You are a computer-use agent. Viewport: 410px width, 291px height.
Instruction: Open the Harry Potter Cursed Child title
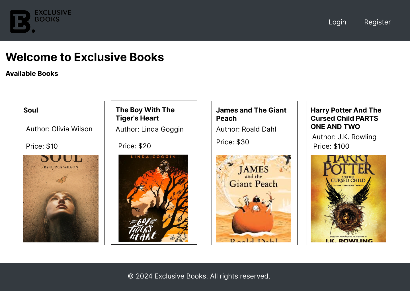[346, 118]
